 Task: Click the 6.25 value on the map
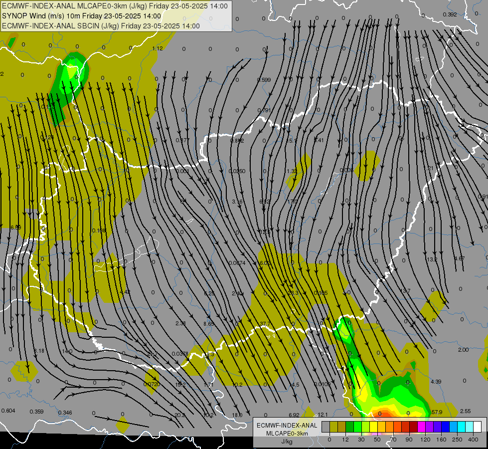pos(209,293)
